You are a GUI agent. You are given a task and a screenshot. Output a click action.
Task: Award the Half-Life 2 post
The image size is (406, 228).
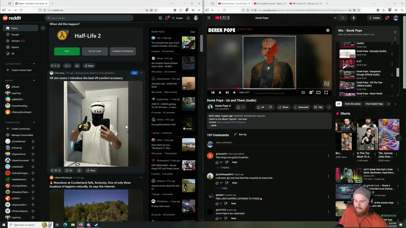pyautogui.click(x=77, y=66)
